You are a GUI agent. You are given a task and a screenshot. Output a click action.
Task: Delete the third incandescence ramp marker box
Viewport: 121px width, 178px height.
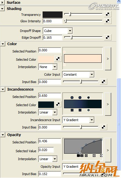[88, 110]
